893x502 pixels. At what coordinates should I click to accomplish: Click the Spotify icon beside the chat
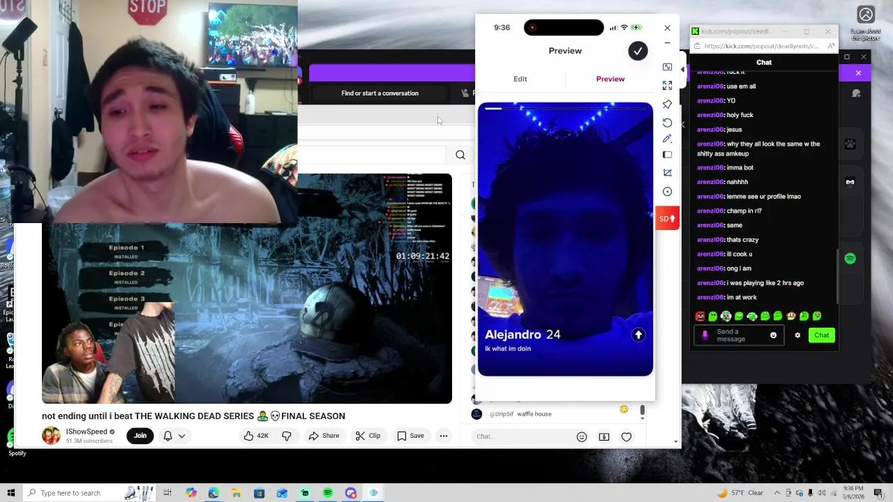click(x=850, y=259)
